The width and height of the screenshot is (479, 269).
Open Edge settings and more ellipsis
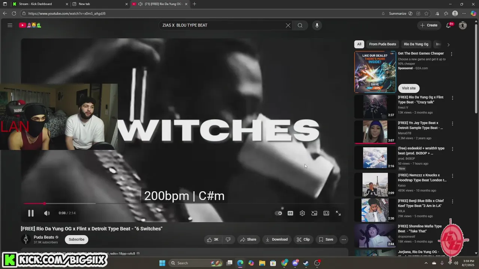click(x=464, y=13)
